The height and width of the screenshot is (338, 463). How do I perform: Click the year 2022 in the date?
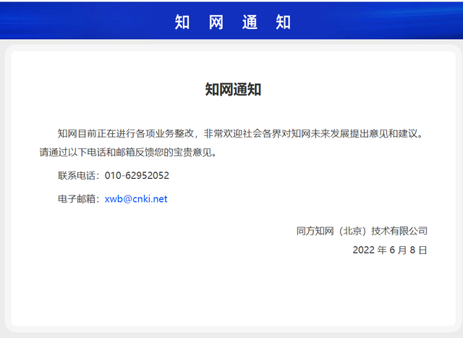(x=364, y=250)
